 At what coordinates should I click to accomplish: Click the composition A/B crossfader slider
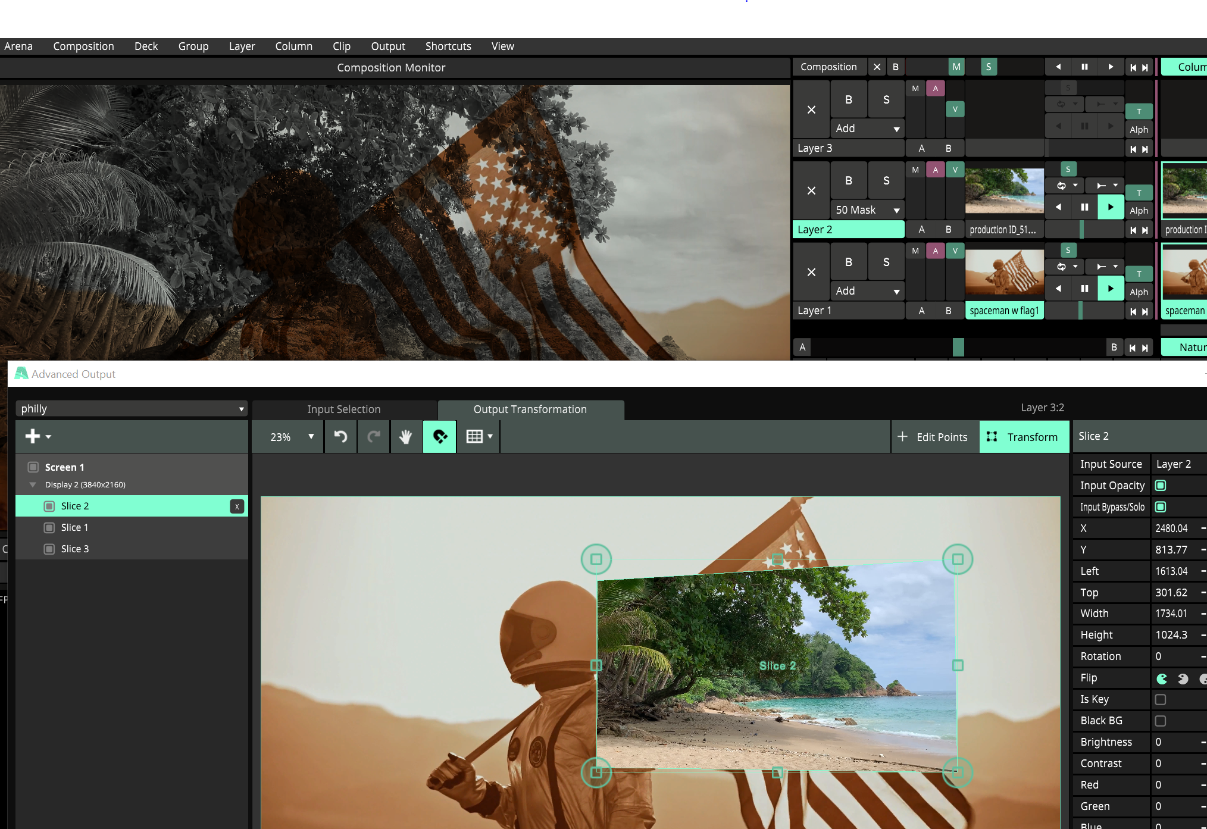(958, 347)
